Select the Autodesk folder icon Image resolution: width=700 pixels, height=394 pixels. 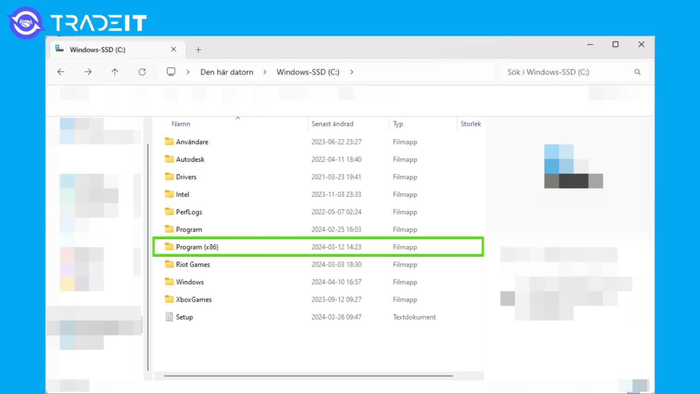169,159
